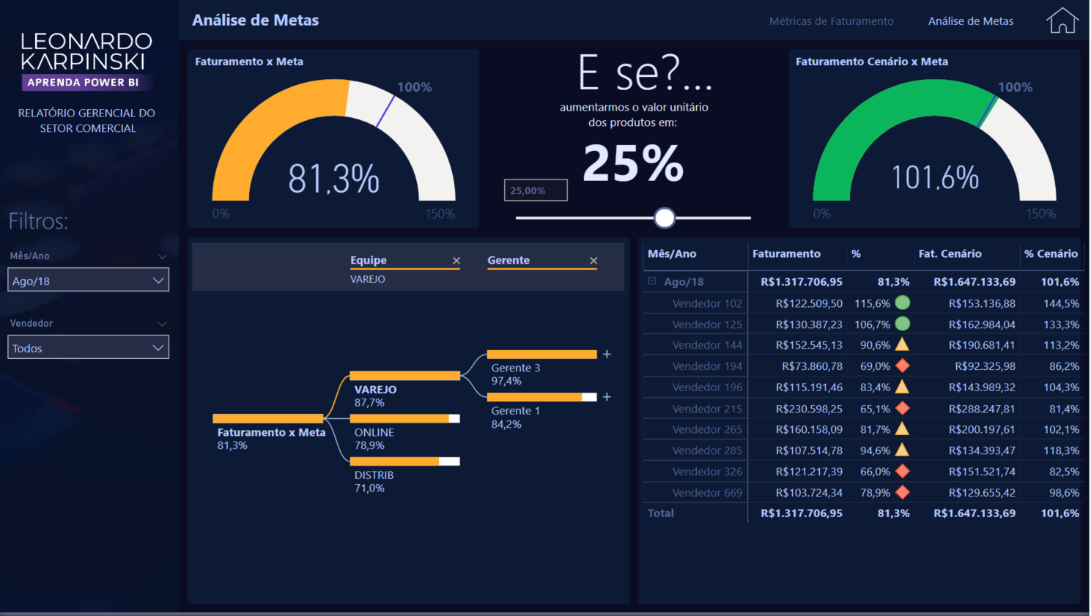Open the Mês/Ano dropdown showing Ago/18
1091x616 pixels.
tap(88, 279)
